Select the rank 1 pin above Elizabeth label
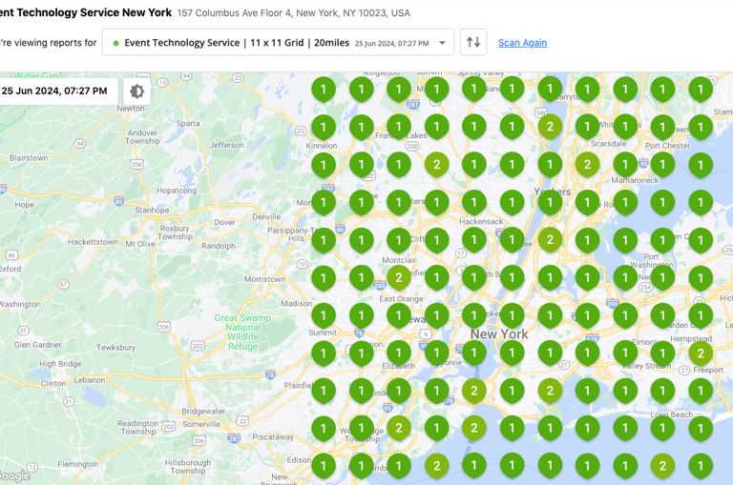The height and width of the screenshot is (485, 733). pos(399,354)
